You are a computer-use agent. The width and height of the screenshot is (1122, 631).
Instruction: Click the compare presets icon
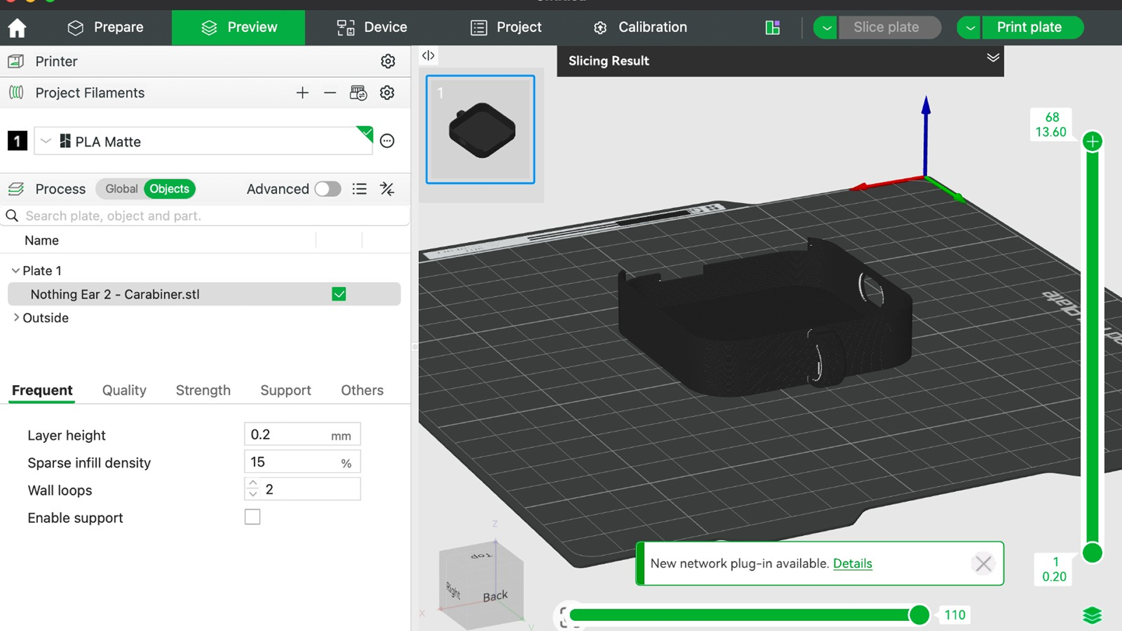387,189
